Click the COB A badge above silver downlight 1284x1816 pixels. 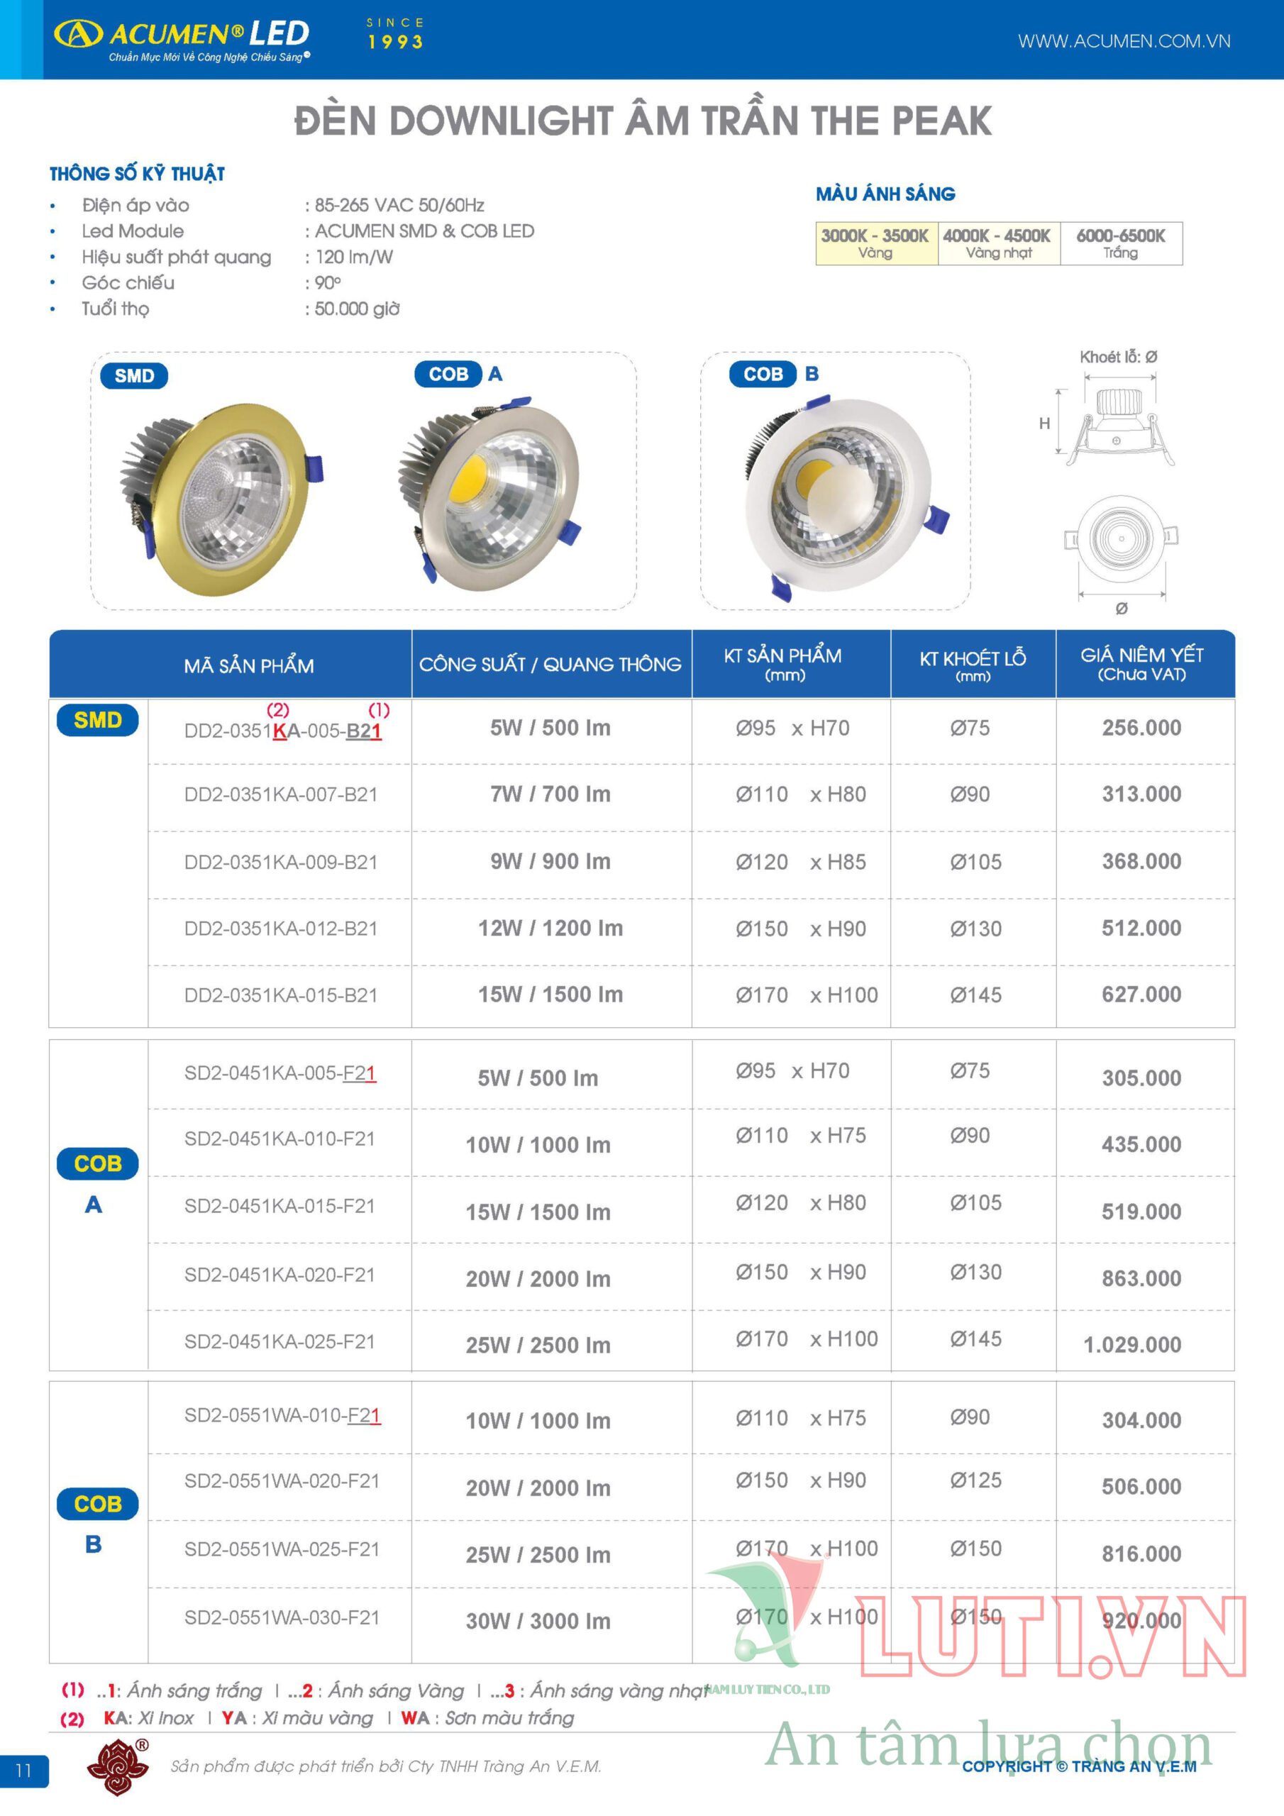[x=459, y=374]
